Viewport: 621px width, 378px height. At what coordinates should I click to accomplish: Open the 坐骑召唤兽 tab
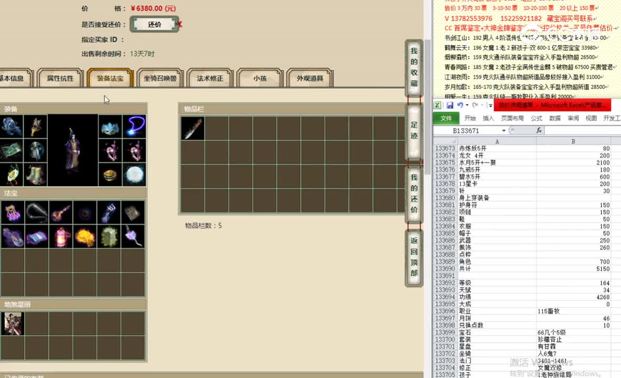pos(160,78)
